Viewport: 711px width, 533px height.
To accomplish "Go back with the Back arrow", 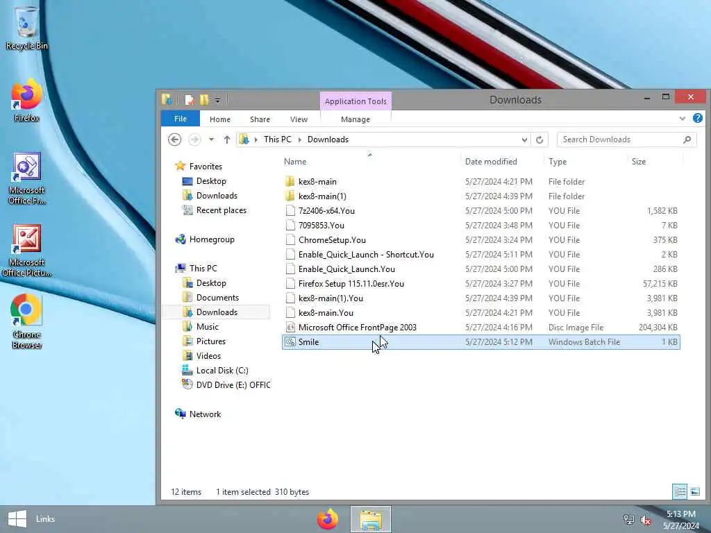I will coord(174,139).
